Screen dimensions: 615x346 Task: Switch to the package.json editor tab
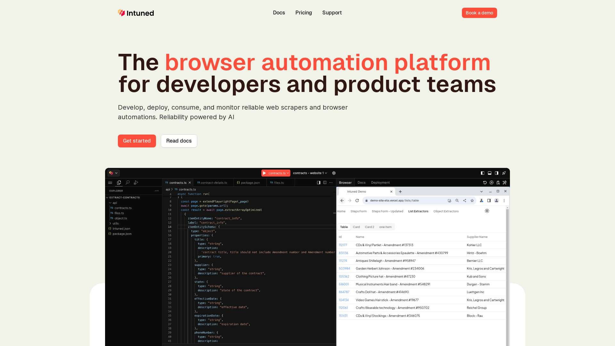(x=250, y=183)
